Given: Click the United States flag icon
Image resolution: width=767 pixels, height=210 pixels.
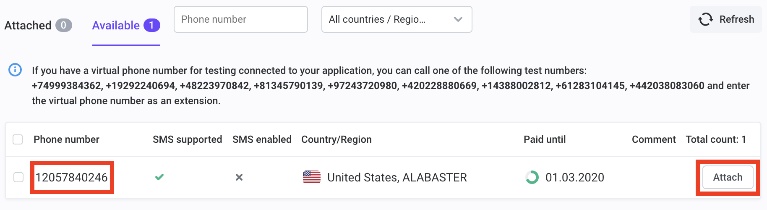Looking at the screenshot, I should (x=312, y=177).
